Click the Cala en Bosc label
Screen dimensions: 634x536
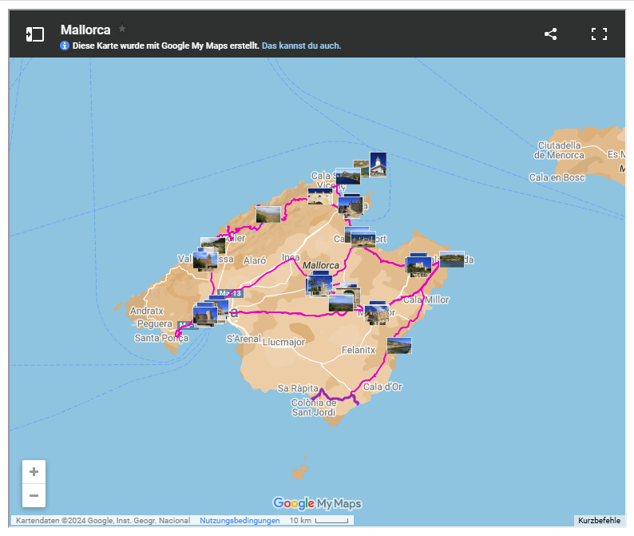pyautogui.click(x=557, y=177)
